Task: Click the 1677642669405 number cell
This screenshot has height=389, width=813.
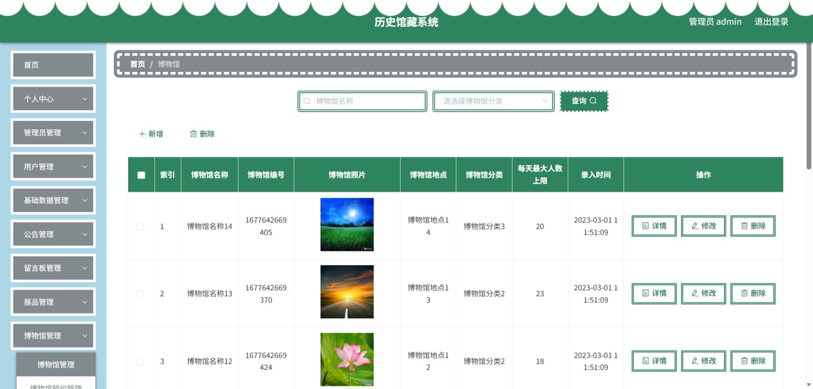Action: [x=266, y=226]
